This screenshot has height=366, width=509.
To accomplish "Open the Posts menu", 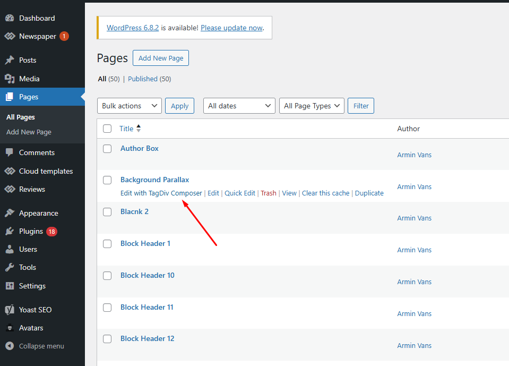I will coord(28,60).
